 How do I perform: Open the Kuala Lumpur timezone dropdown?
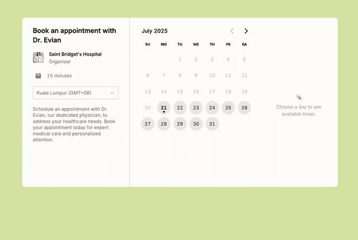point(69,93)
